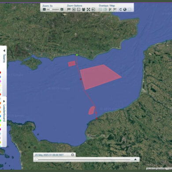Open the Teams tab
Viewport: 172px width, 172px height.
coord(4,58)
